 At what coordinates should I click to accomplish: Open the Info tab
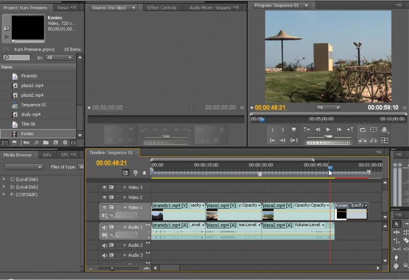47,155
